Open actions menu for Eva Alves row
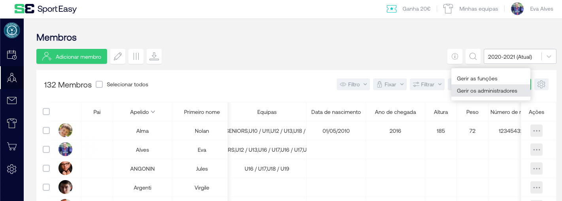 pyautogui.click(x=536, y=150)
